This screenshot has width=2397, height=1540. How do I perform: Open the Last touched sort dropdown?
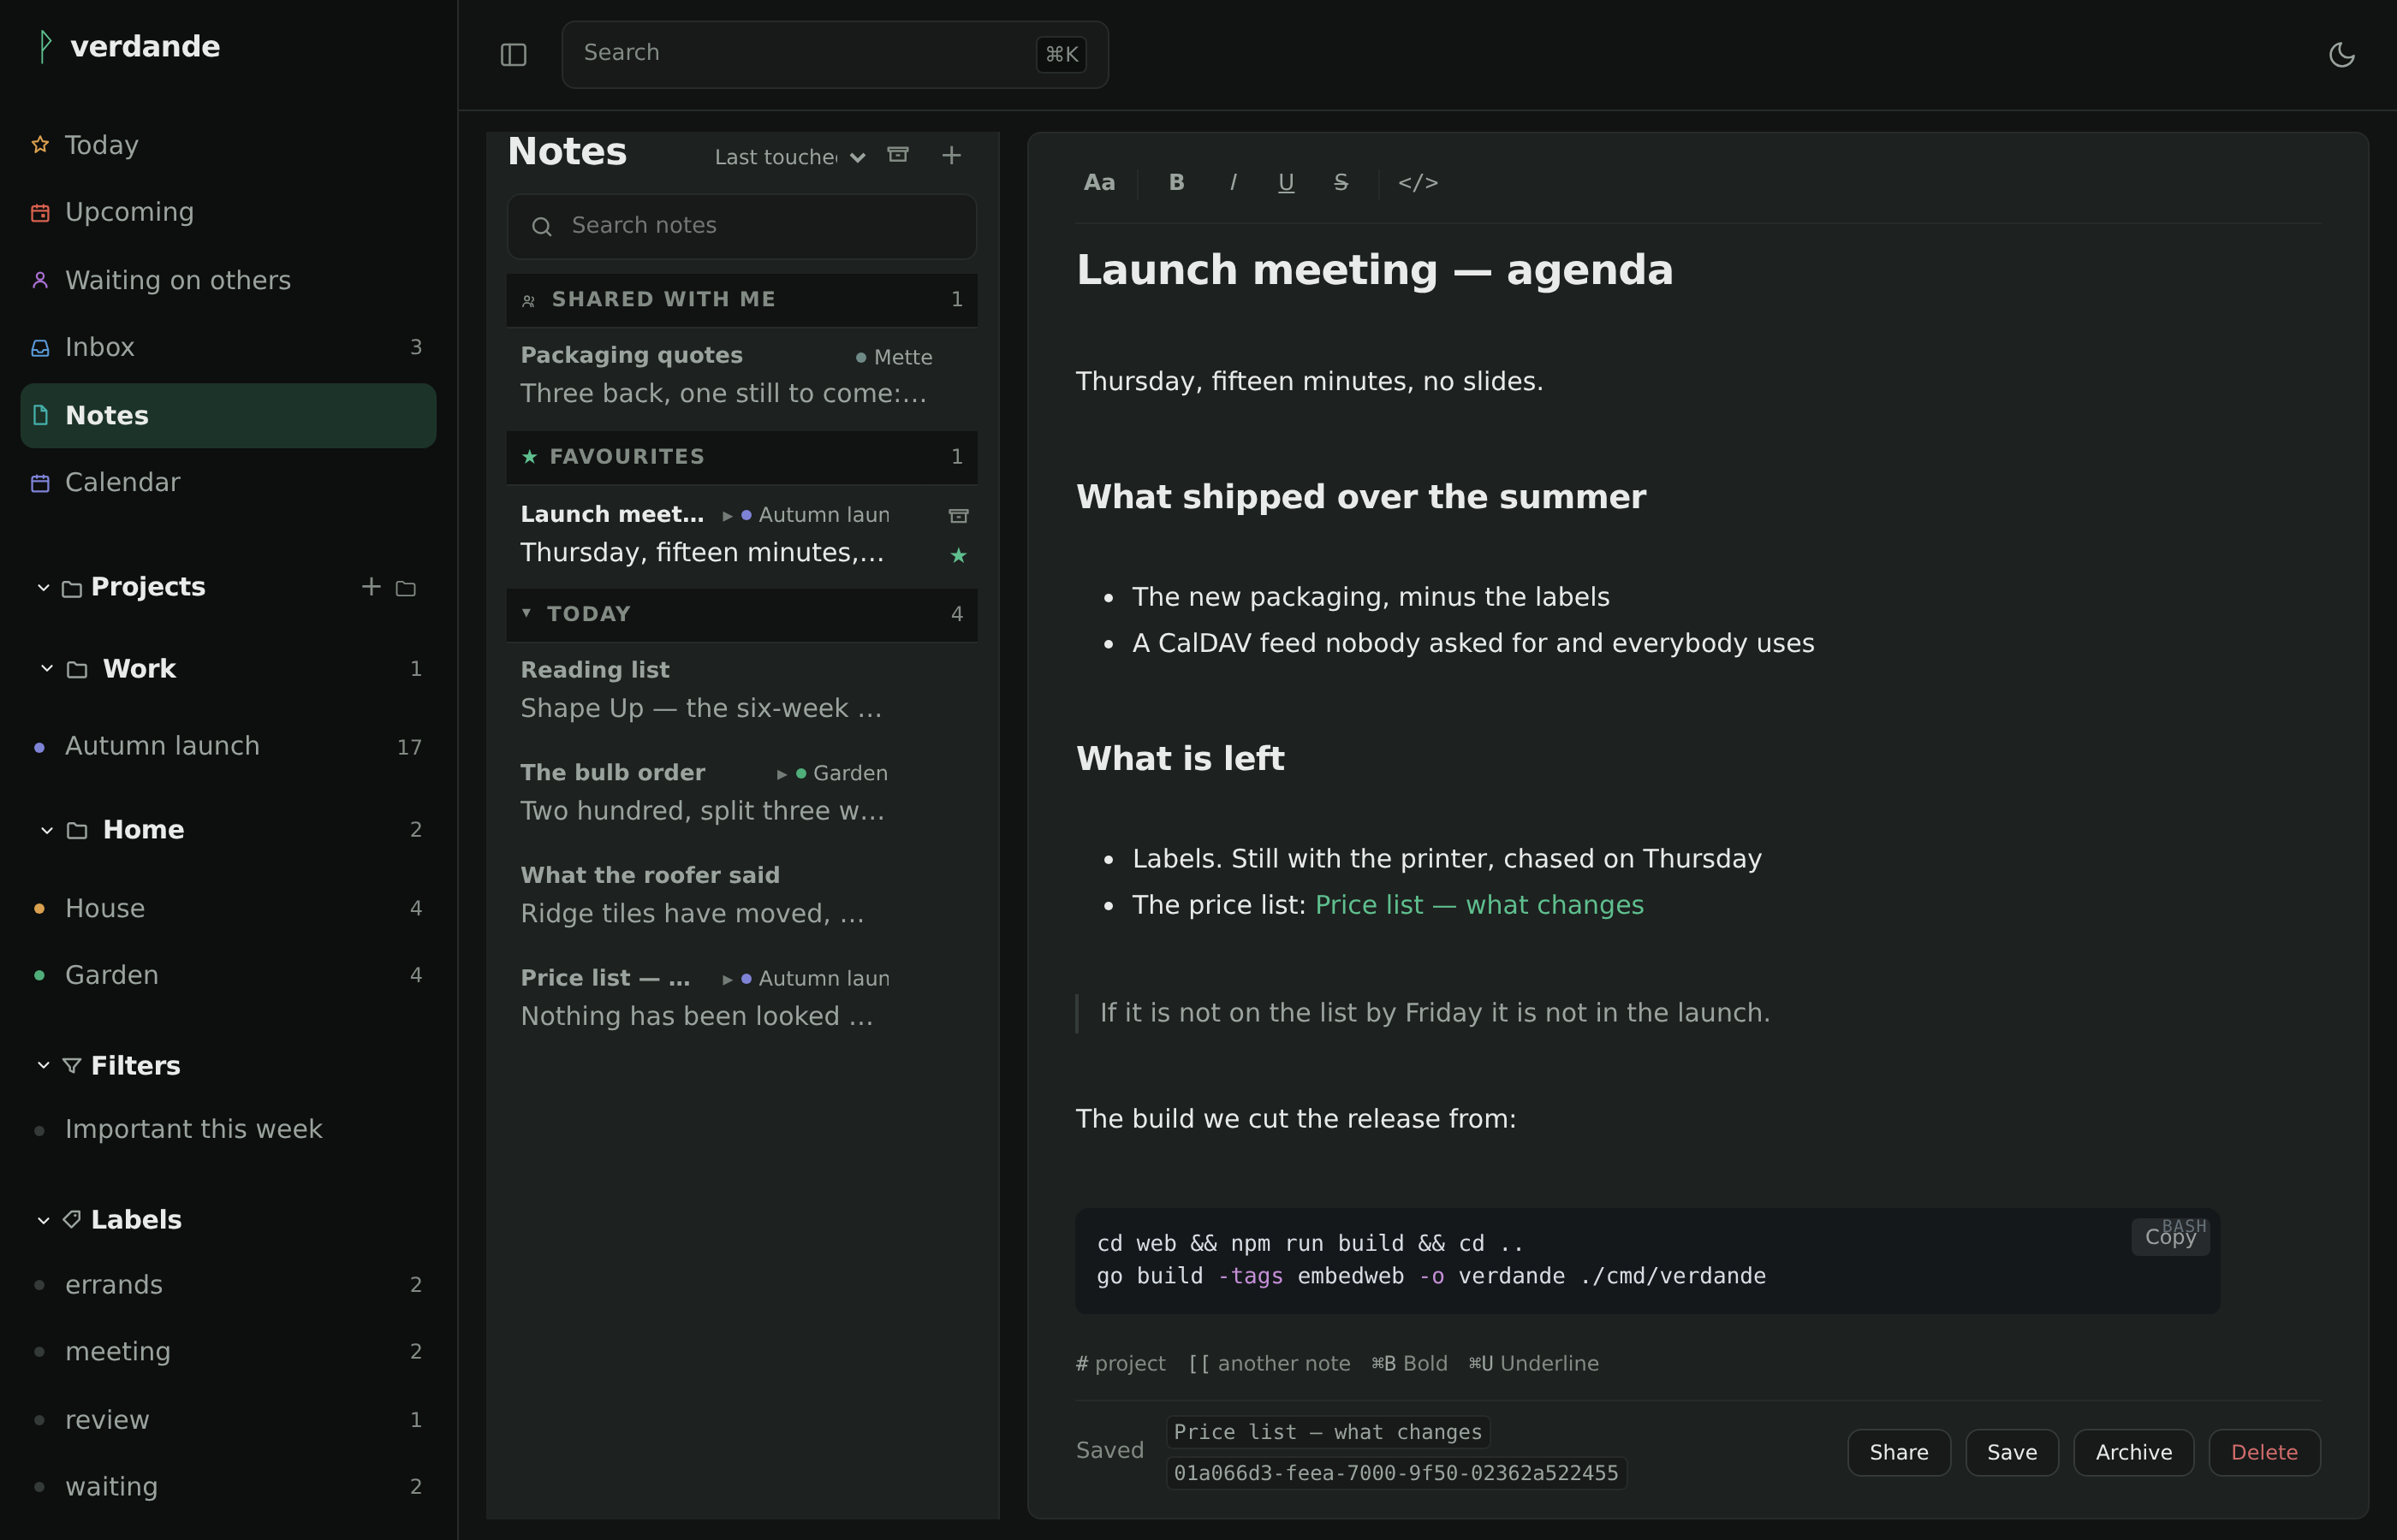click(x=789, y=157)
